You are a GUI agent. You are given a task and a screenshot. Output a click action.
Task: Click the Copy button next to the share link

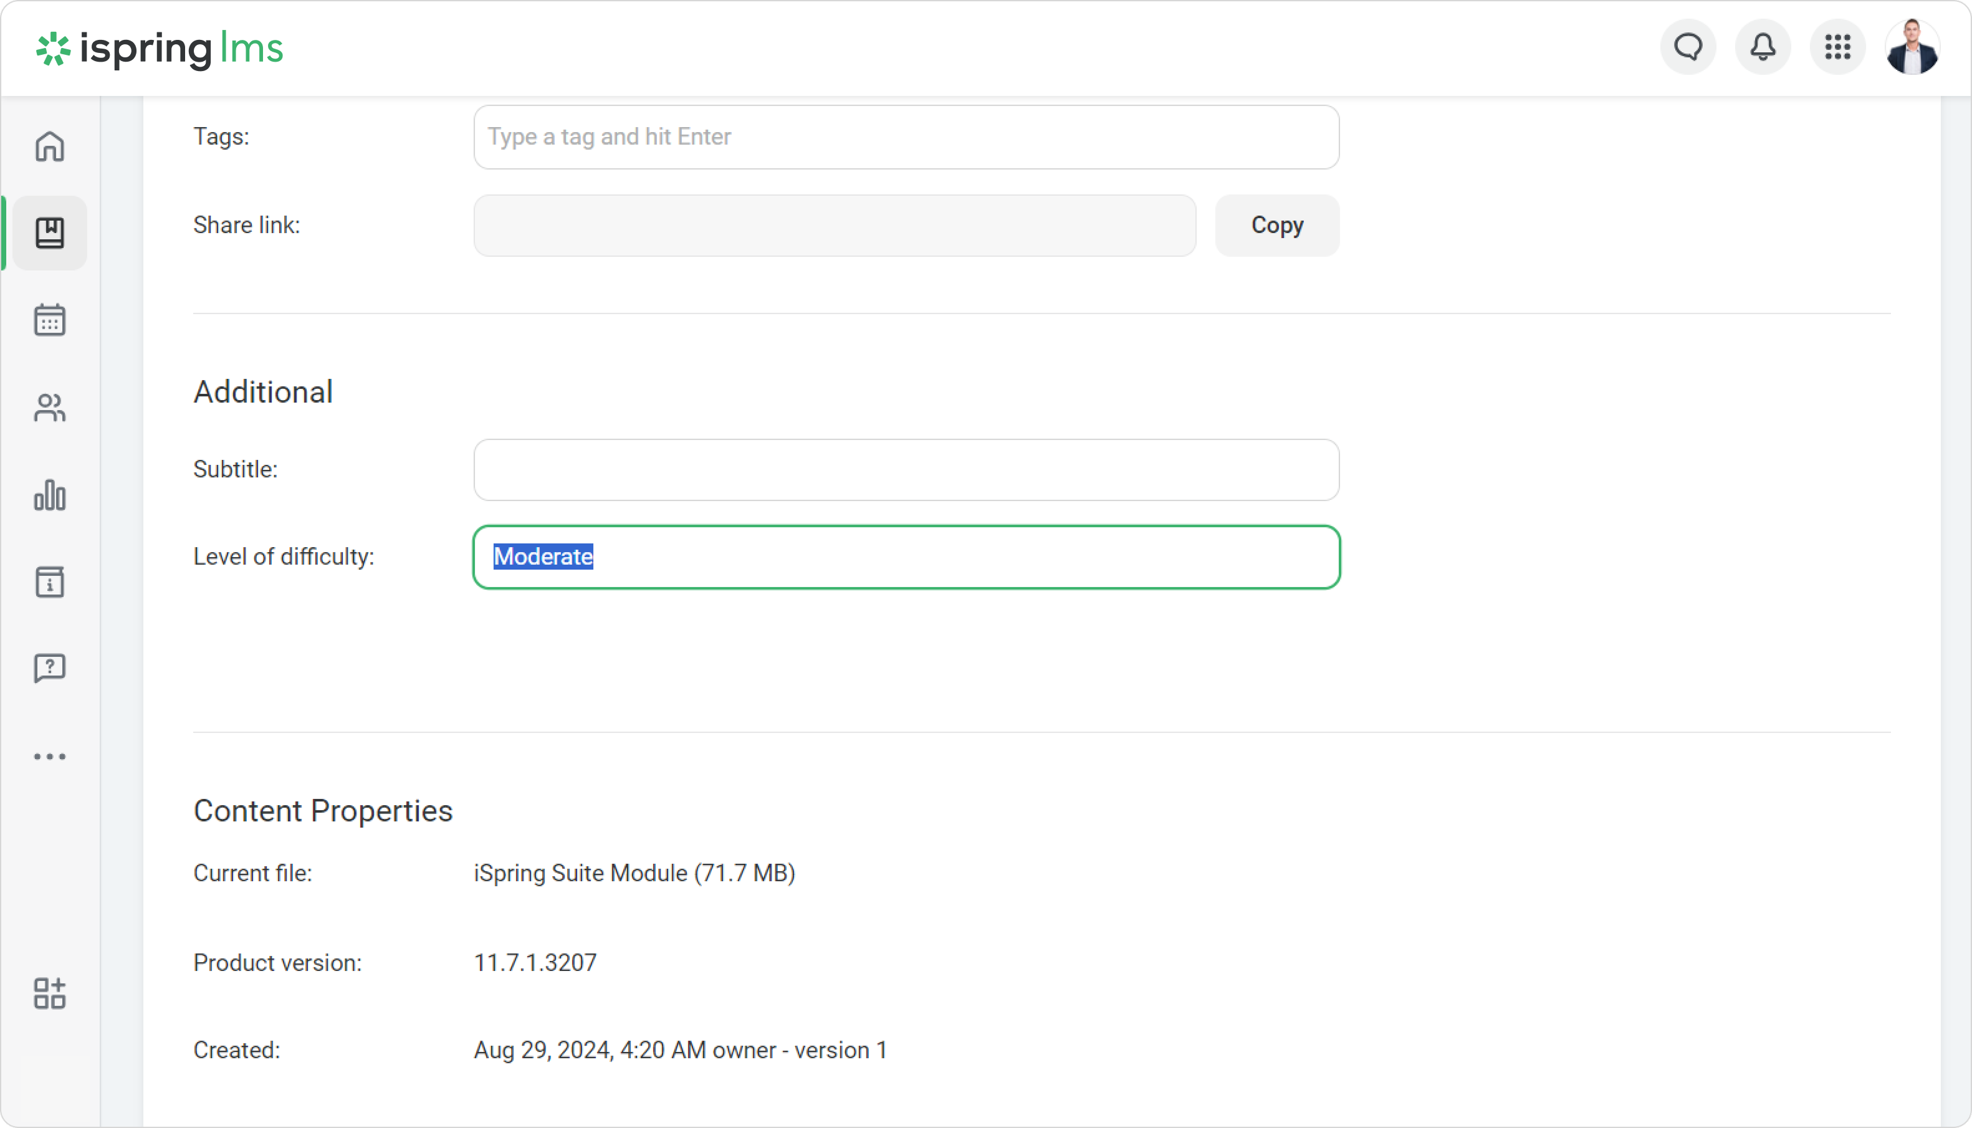coord(1276,226)
